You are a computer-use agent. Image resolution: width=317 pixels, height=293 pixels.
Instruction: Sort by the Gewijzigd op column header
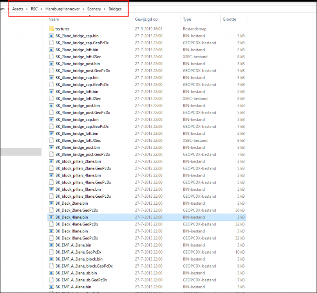click(146, 19)
